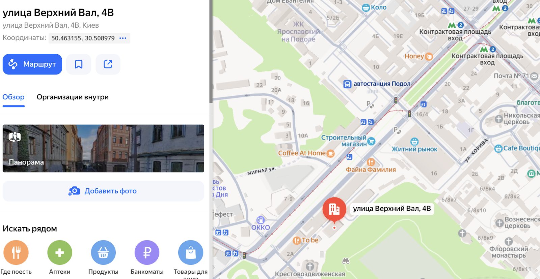The image size is (540, 279).
Task: Switch to the Обзор tab
Action: [x=13, y=97]
